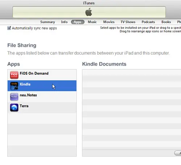The height and width of the screenshot is (165, 181).
Task: Select the Apps tab
Action: point(77,22)
